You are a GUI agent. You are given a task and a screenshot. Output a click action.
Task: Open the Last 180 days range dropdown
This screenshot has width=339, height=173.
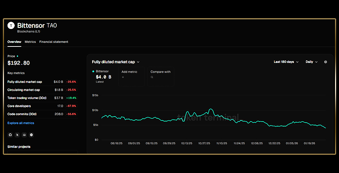coord(286,62)
